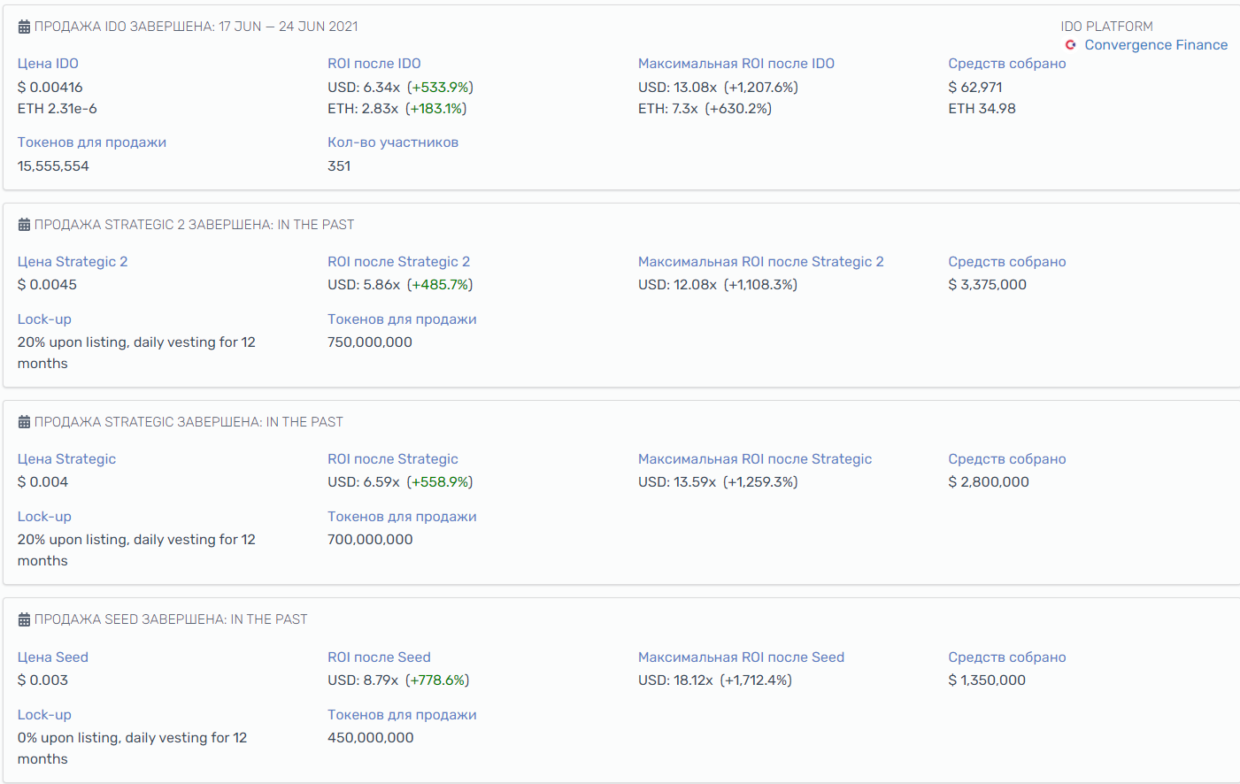Click the +533.9% USD ROI value

(x=440, y=88)
